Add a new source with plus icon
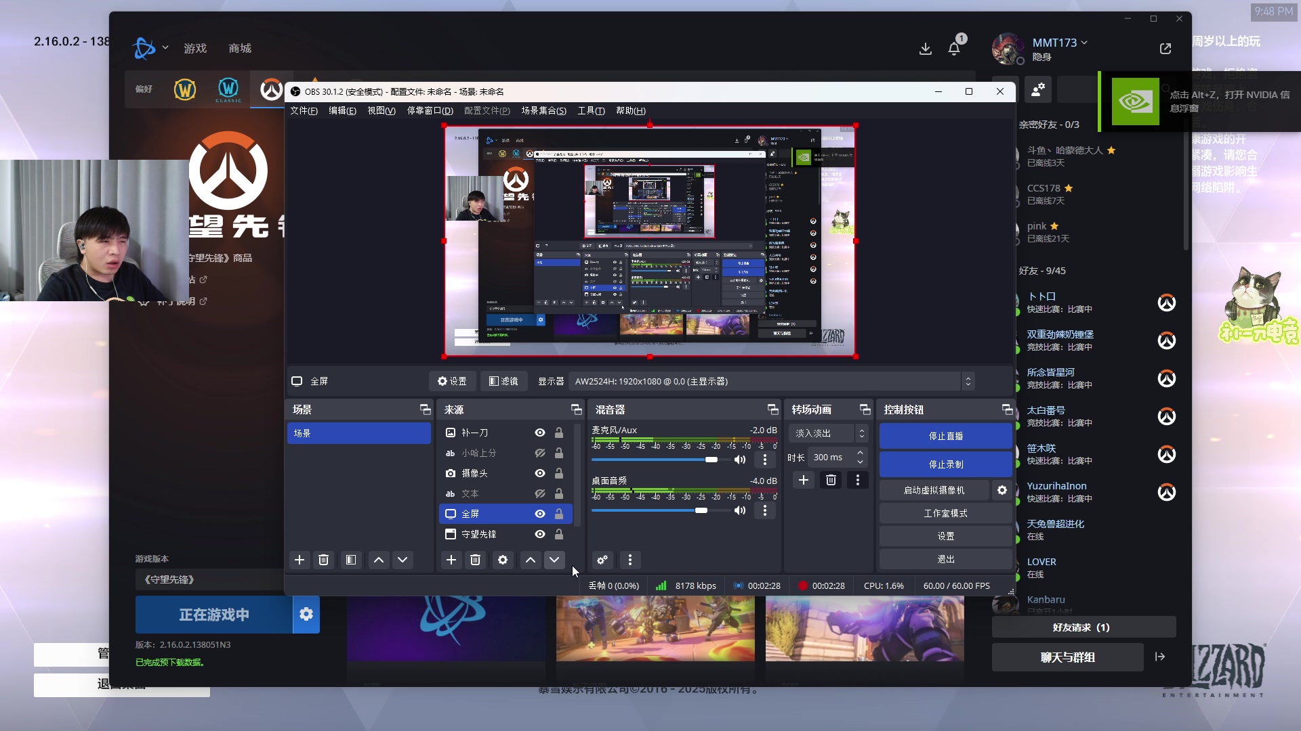 click(x=451, y=560)
